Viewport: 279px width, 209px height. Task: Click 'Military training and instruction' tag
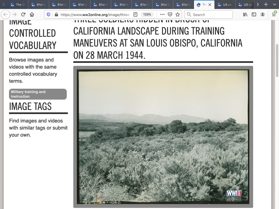(38, 94)
